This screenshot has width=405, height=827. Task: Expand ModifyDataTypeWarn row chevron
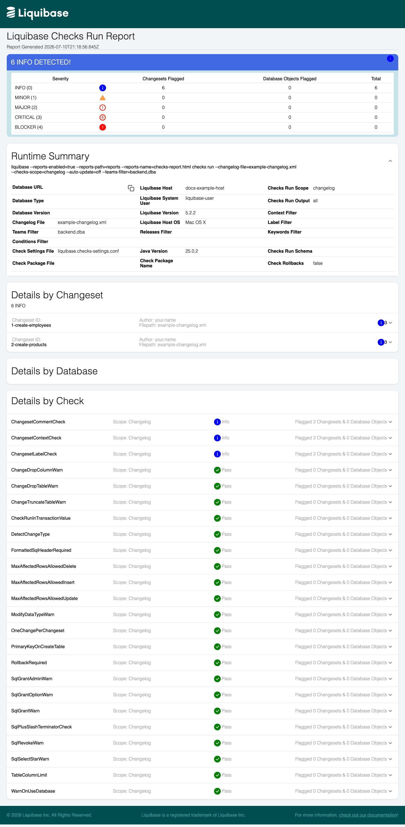[x=390, y=614]
